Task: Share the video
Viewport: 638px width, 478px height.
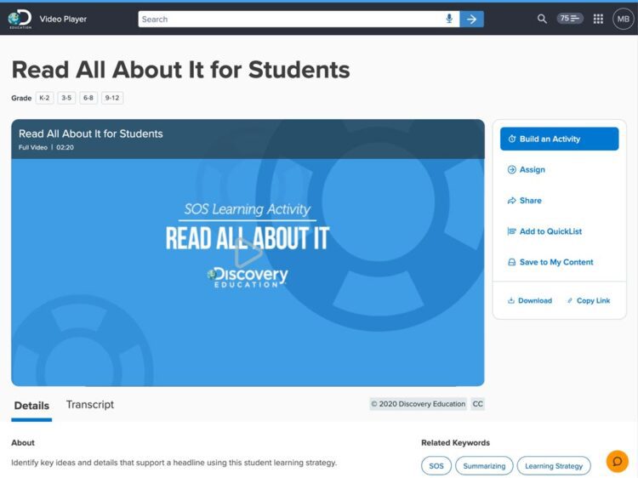Action: tap(525, 201)
